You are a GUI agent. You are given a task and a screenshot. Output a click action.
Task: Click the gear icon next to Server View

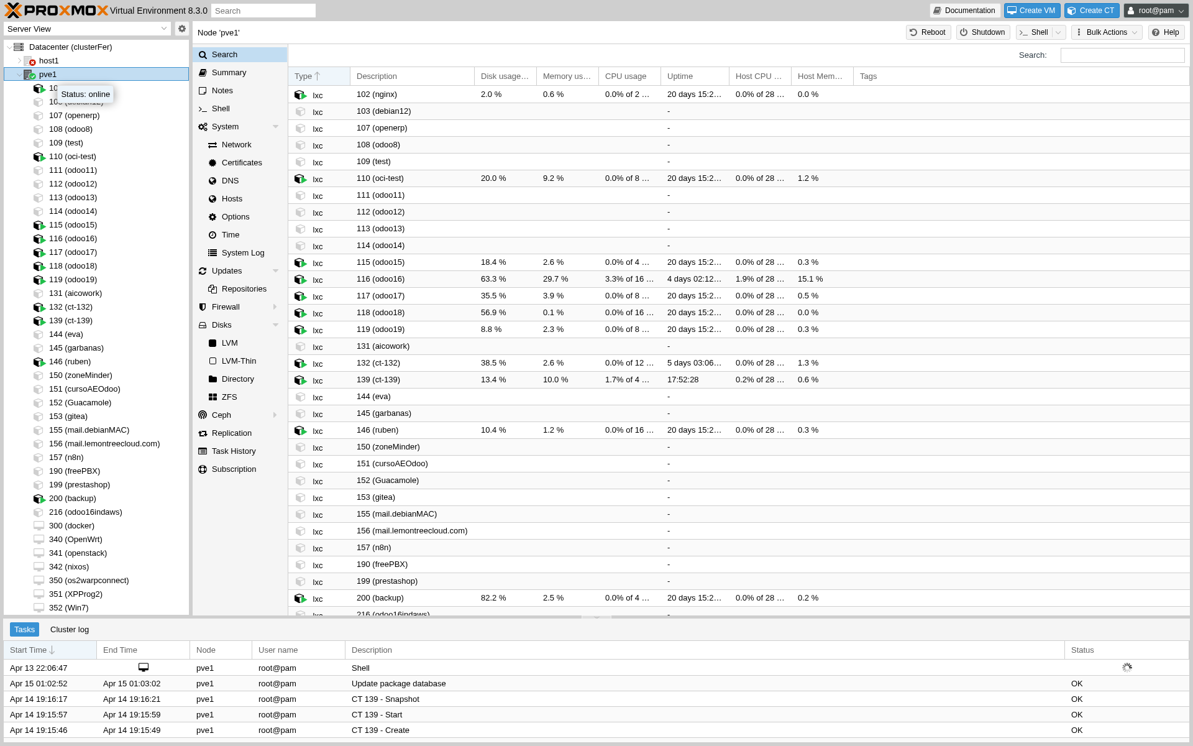(x=181, y=29)
